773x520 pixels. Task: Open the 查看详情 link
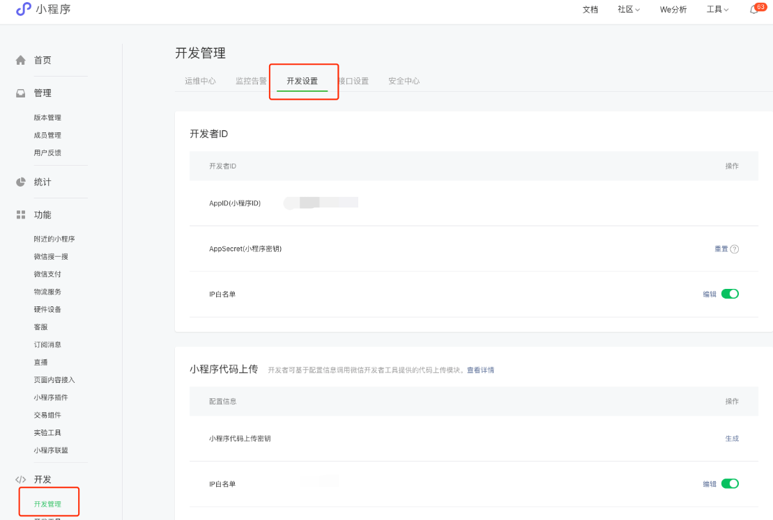(480, 370)
